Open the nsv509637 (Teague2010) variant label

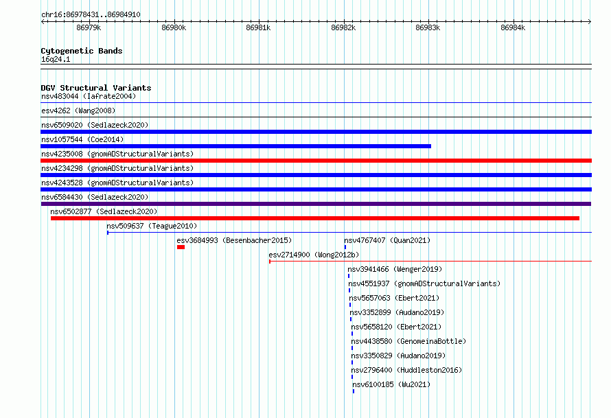pyautogui.click(x=152, y=226)
